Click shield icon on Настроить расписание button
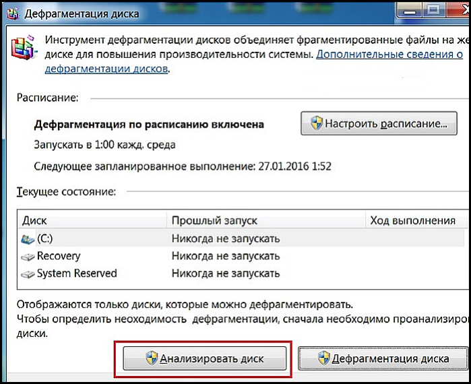This screenshot has height=384, width=471. (x=316, y=123)
